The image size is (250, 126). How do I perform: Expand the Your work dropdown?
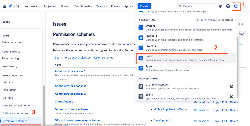click(32, 6)
